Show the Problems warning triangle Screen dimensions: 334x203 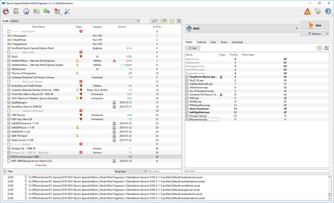tap(307, 12)
